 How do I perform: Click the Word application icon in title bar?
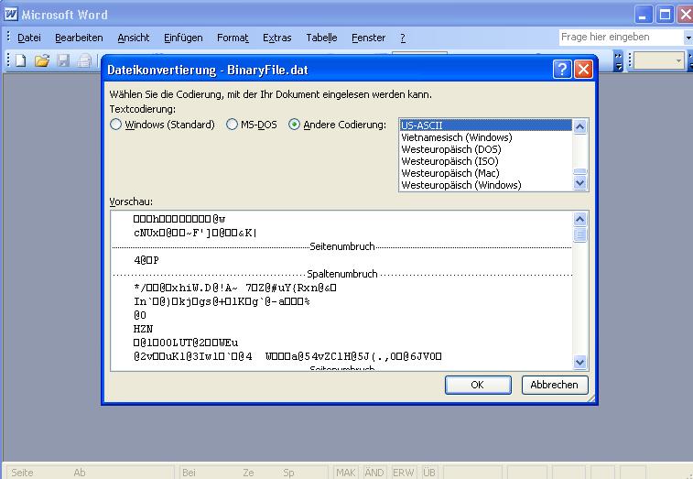[11, 14]
